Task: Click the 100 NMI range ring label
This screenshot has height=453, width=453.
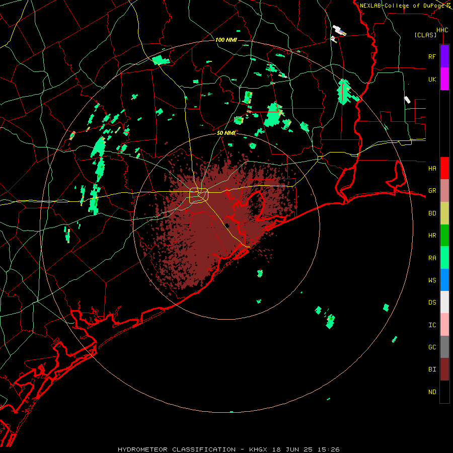Action: pos(226,40)
